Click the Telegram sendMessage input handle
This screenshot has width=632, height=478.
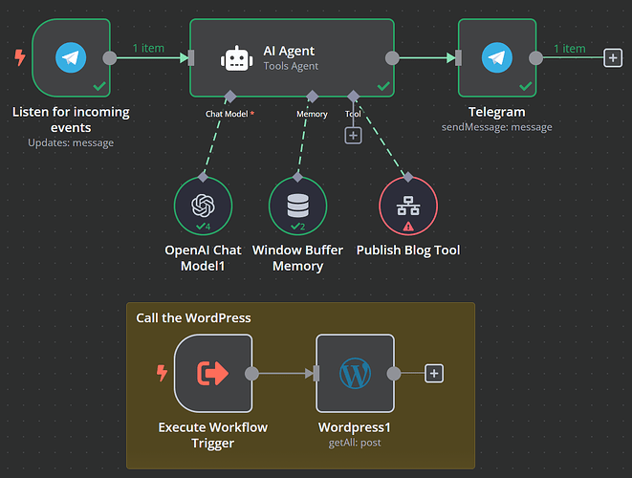coord(458,58)
